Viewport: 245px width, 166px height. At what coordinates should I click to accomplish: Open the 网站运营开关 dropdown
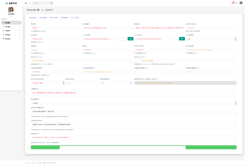tap(133, 103)
